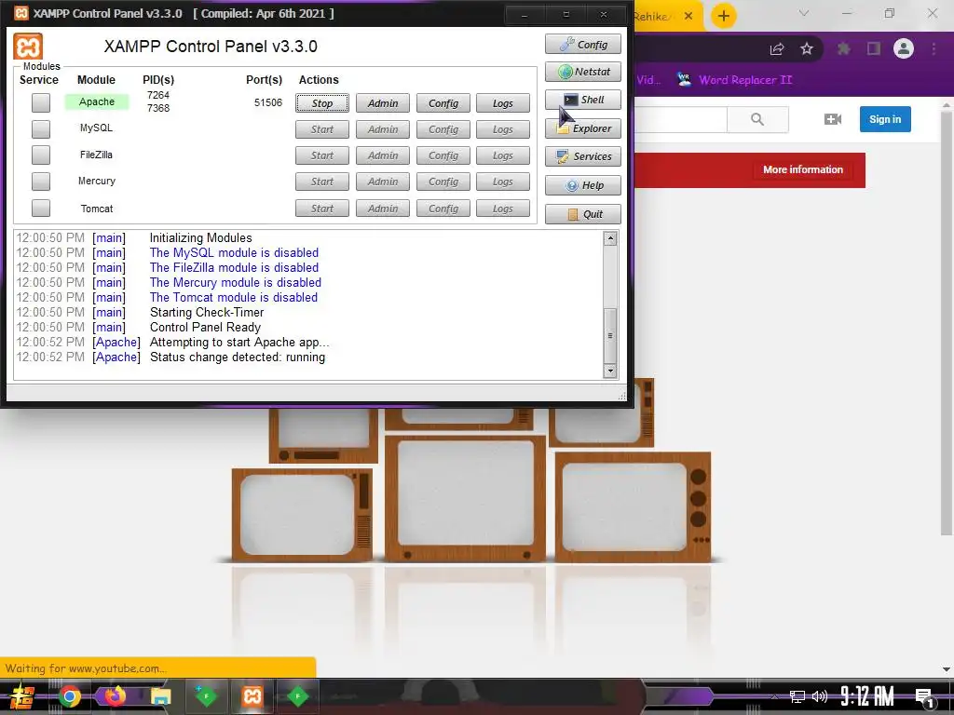This screenshot has width=954, height=715.
Task: View MySQL Logs
Action: click(502, 129)
